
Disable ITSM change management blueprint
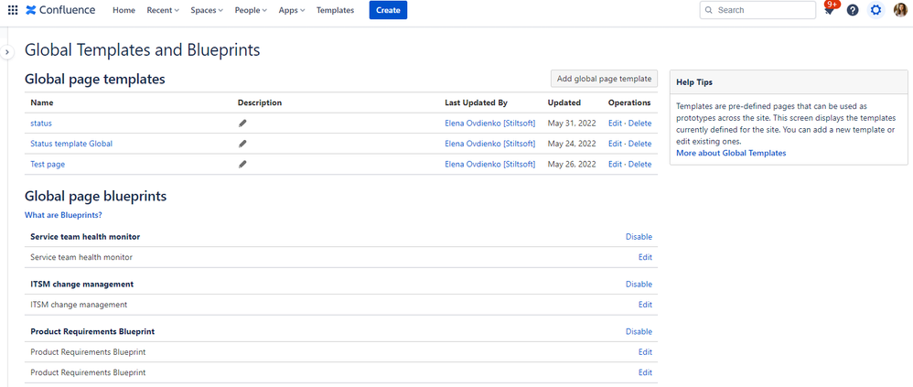tap(639, 284)
